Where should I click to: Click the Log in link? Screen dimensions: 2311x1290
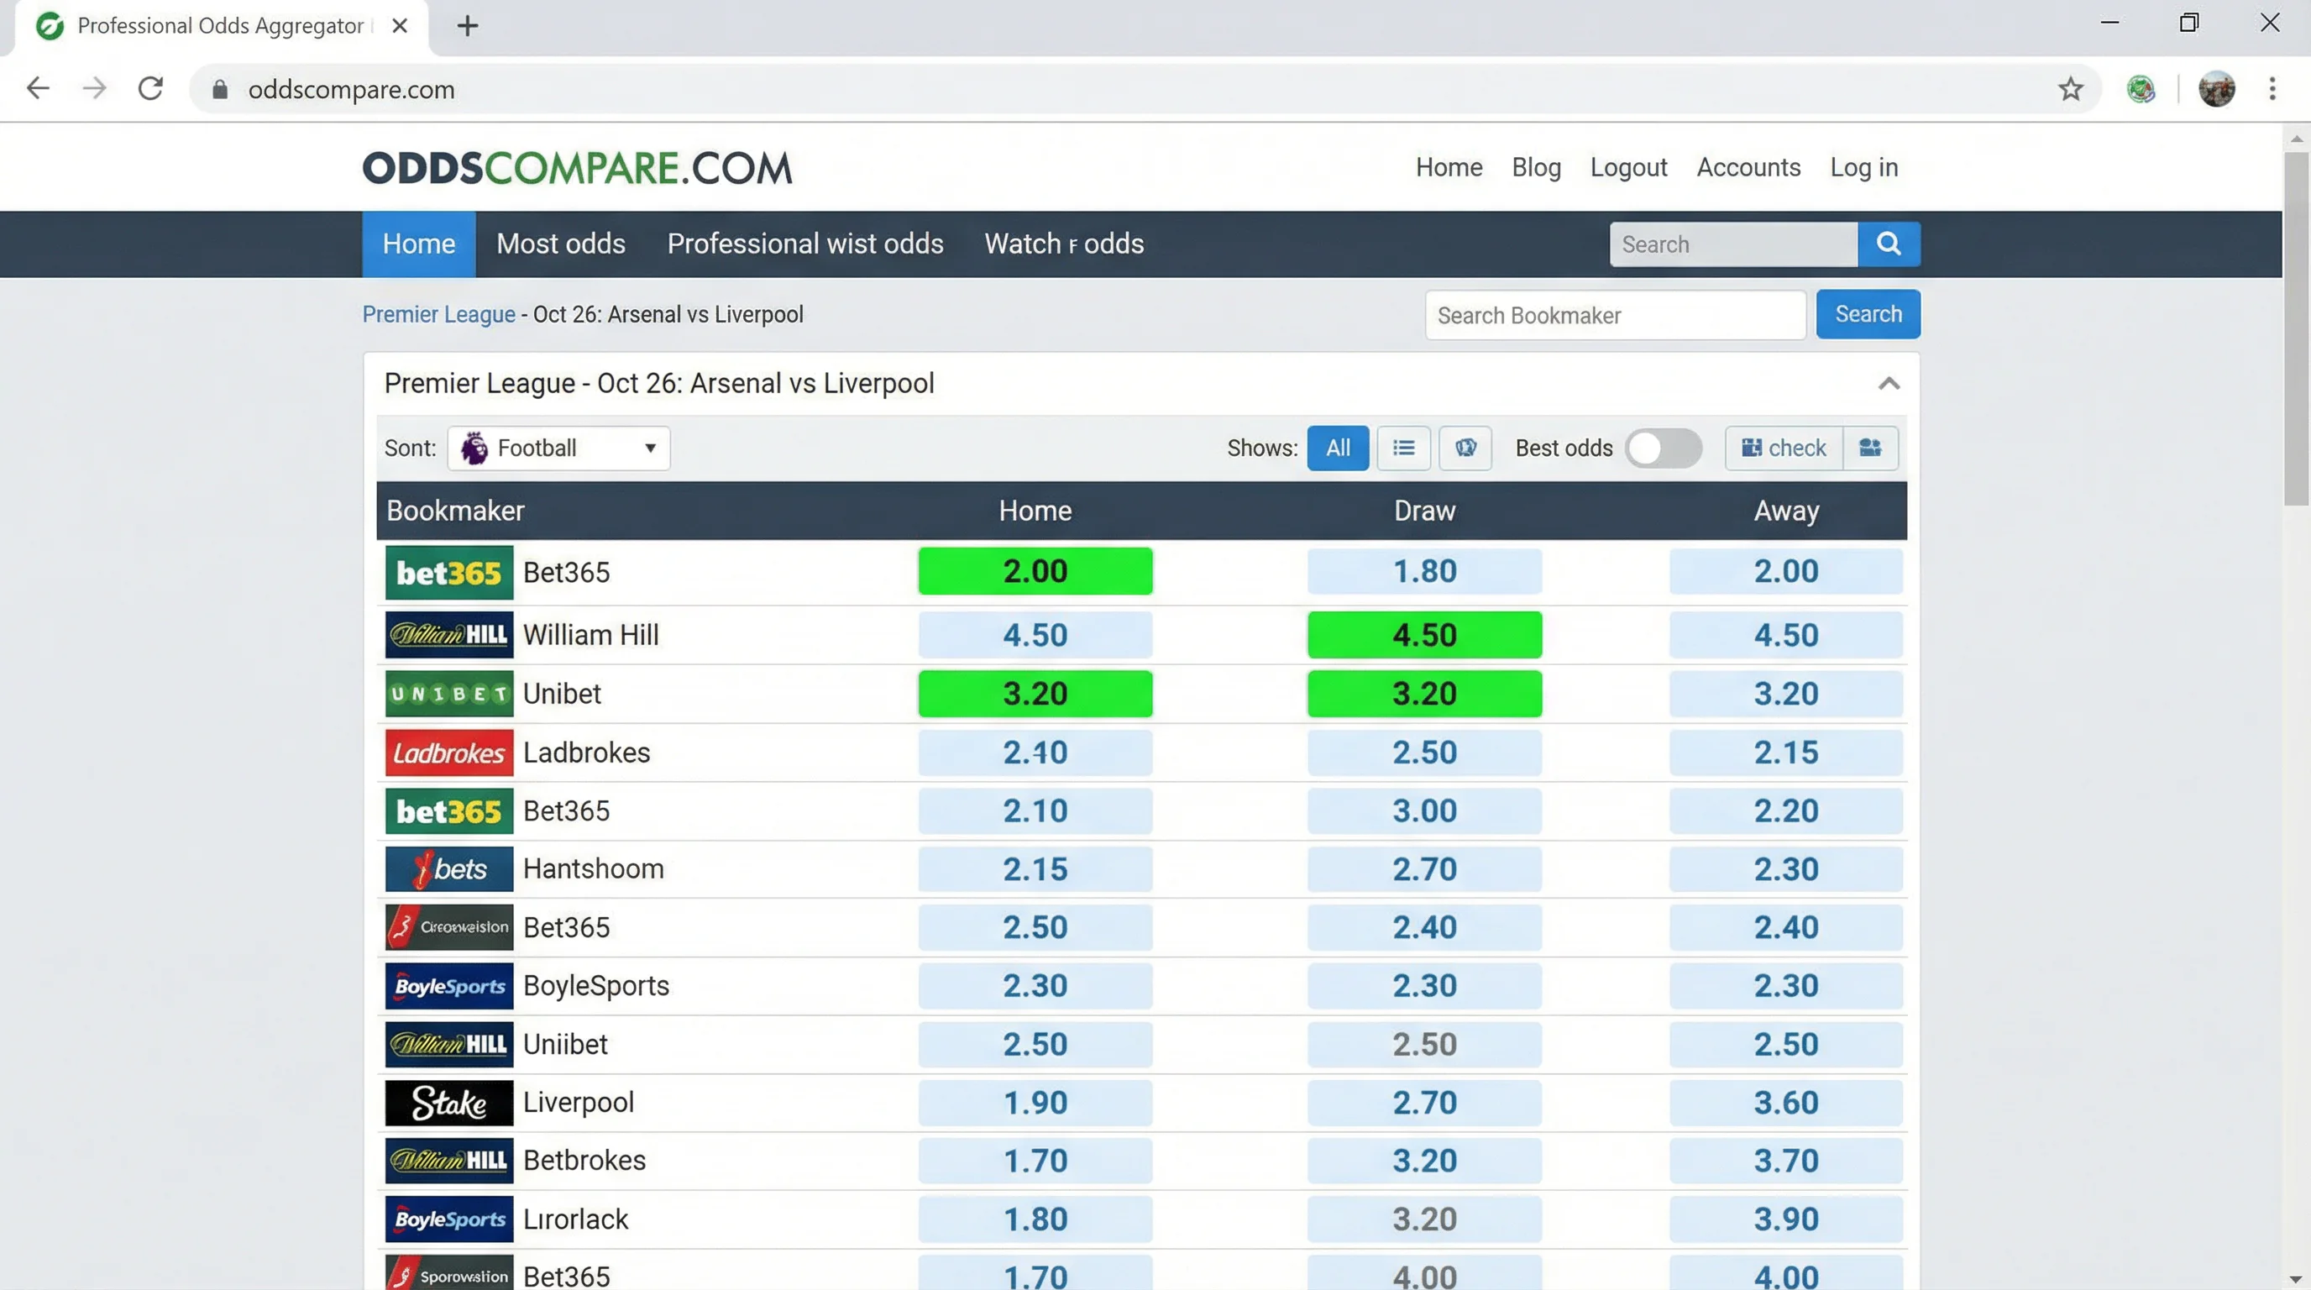(x=1864, y=168)
